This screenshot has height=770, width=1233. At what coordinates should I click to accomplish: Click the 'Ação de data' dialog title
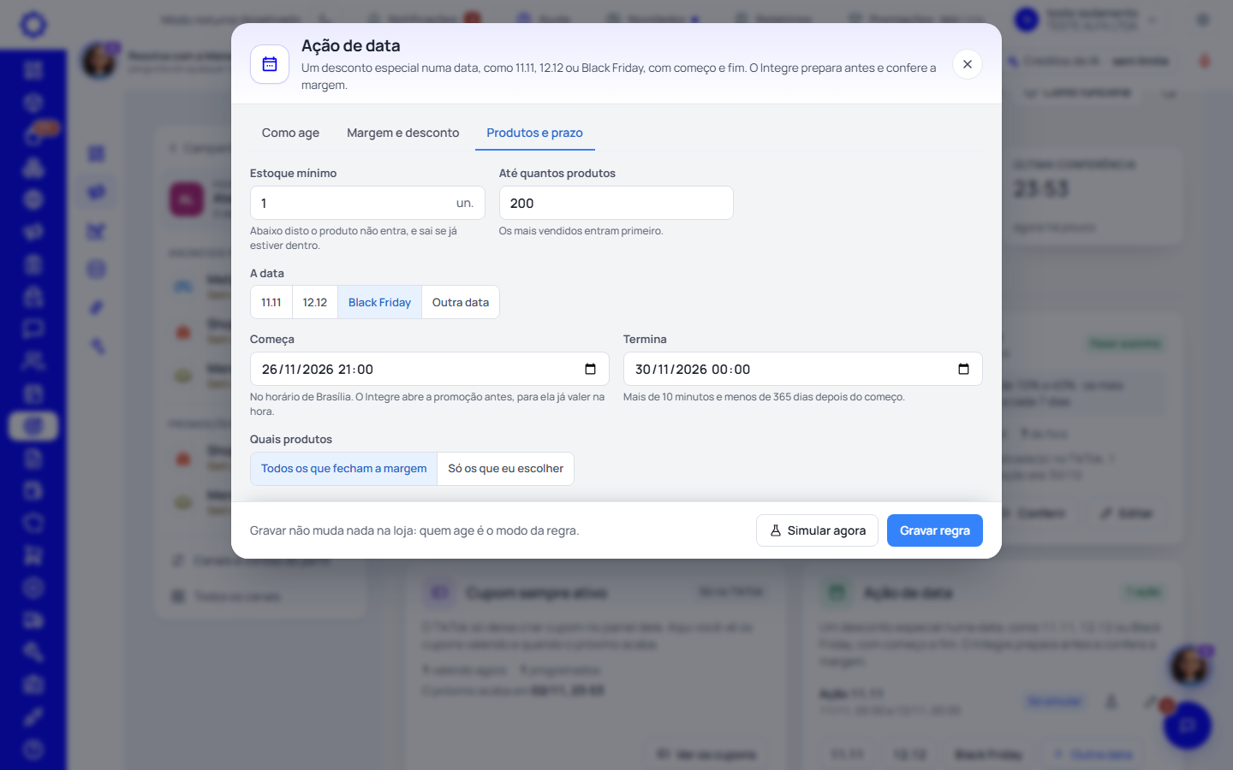click(x=351, y=45)
